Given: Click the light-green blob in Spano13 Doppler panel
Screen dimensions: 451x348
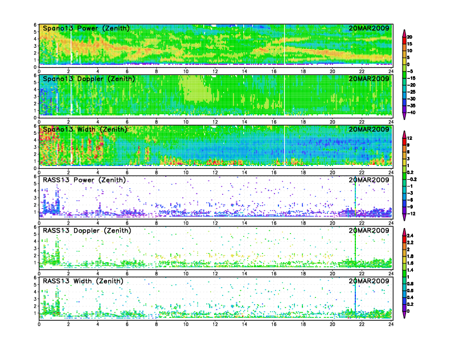Looking at the screenshot, I should (197, 90).
